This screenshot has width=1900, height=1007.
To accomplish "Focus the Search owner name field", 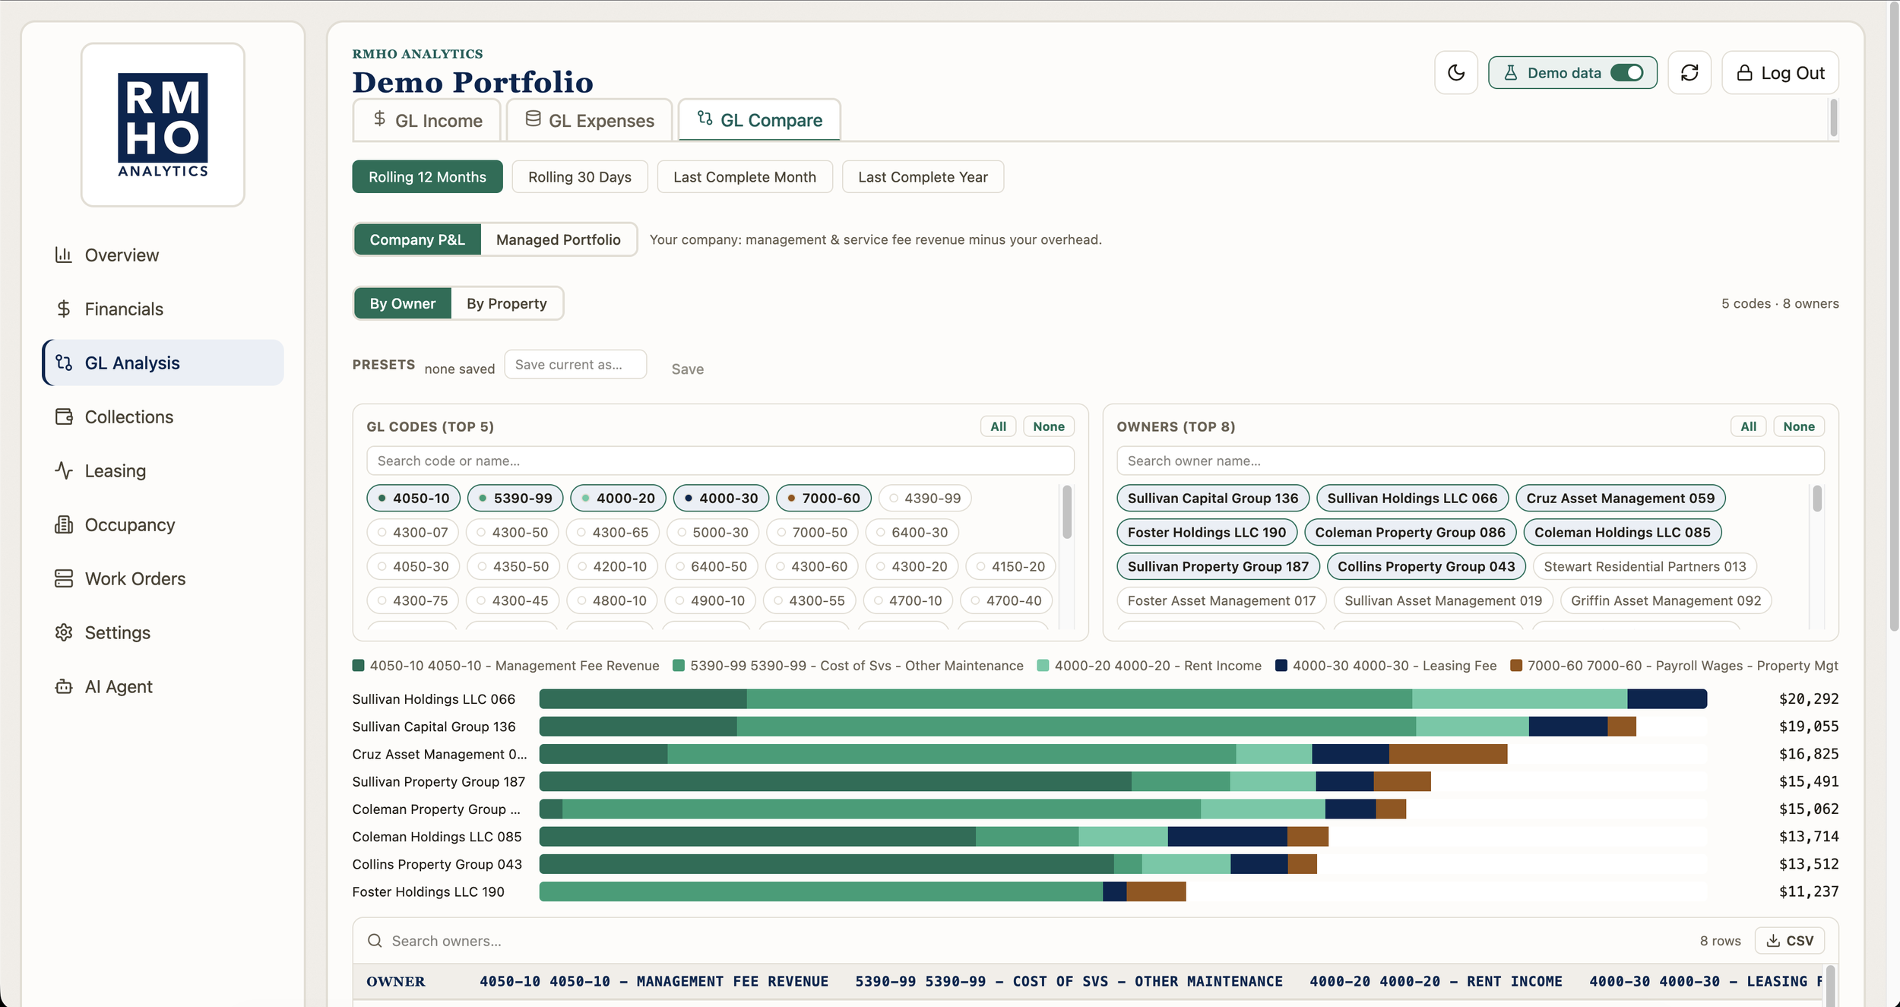I will click(1470, 461).
